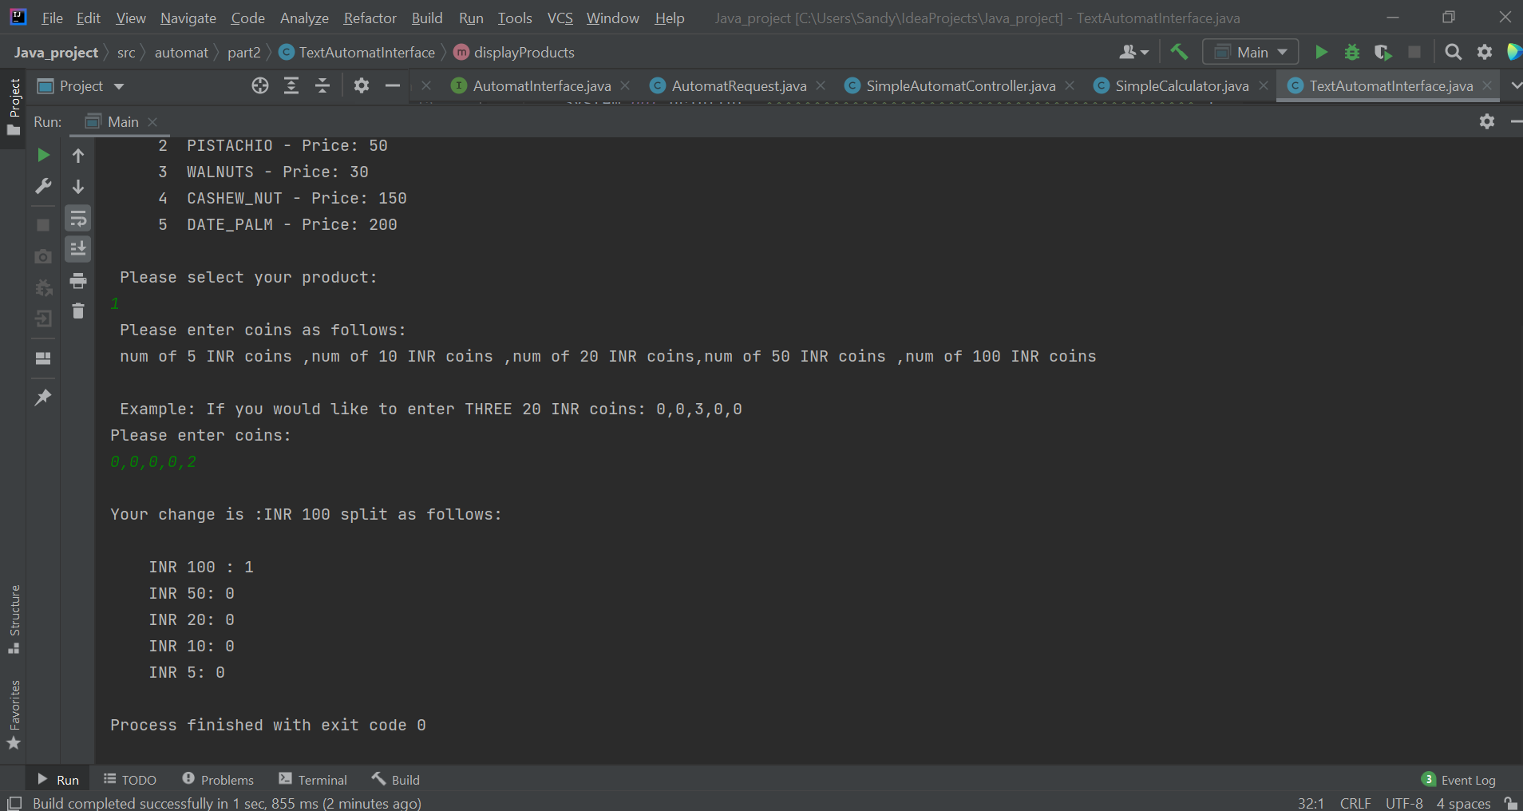Screen dimensions: 1523x811
Task: Click line ending indicator showing CRLF
Action: coord(1355,803)
